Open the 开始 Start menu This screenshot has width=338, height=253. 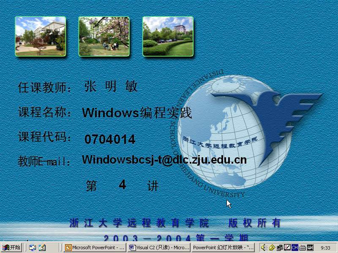pos(11,248)
